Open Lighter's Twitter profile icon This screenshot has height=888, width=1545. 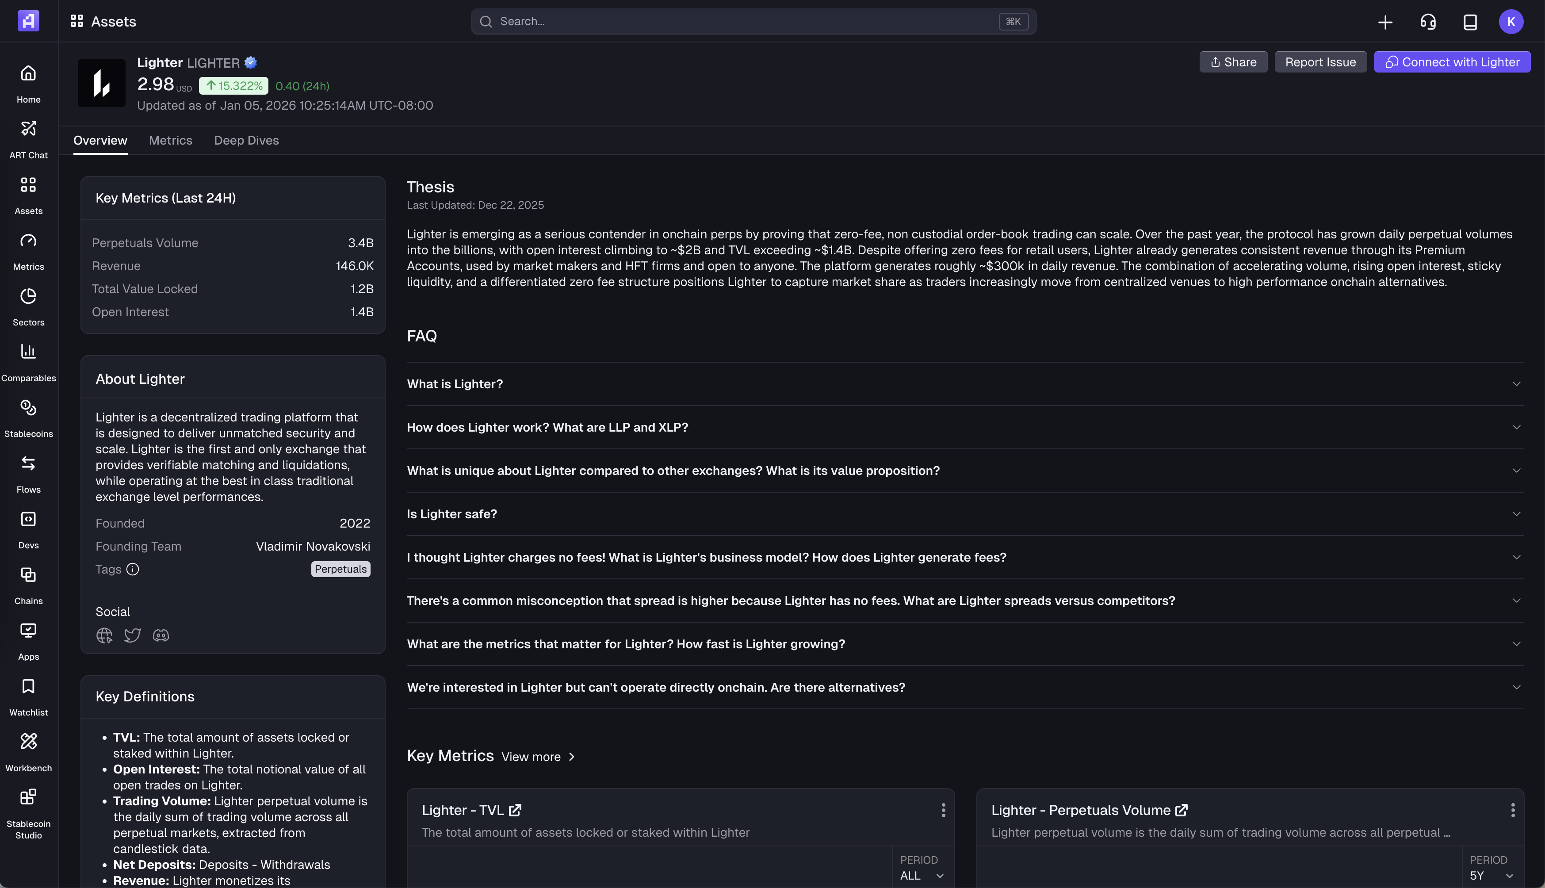click(x=132, y=635)
